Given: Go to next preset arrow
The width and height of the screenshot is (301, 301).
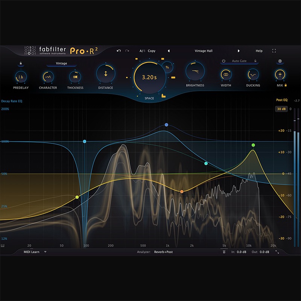Looking at the screenshot, I should tap(239, 51).
